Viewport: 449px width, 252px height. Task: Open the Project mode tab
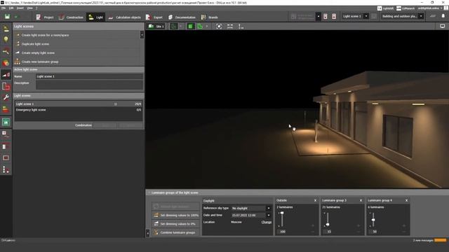pyautogui.click(x=45, y=17)
